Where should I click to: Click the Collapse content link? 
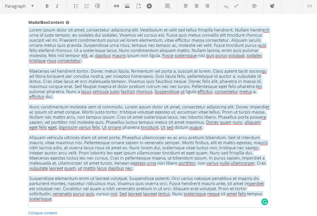tap(43, 213)
